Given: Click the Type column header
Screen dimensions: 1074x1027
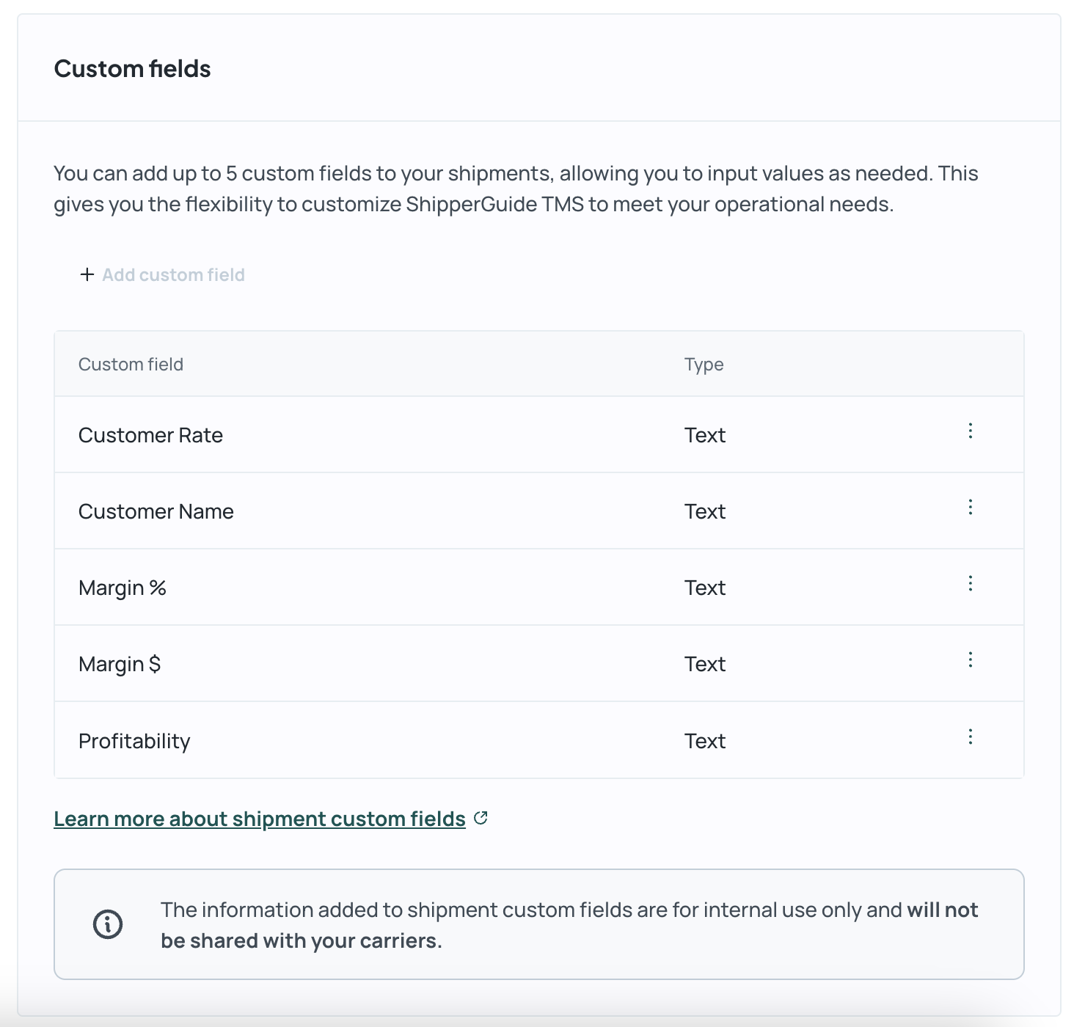Looking at the screenshot, I should [x=704, y=365].
